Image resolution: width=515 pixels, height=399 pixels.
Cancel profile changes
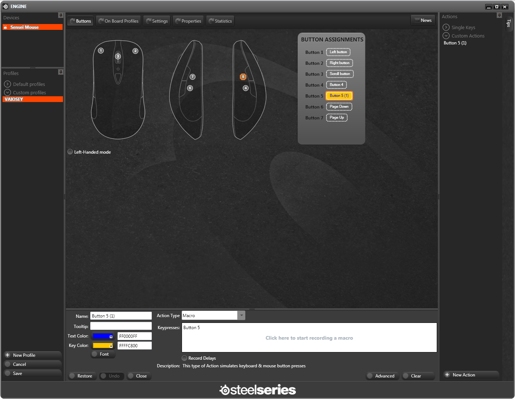click(x=32, y=364)
